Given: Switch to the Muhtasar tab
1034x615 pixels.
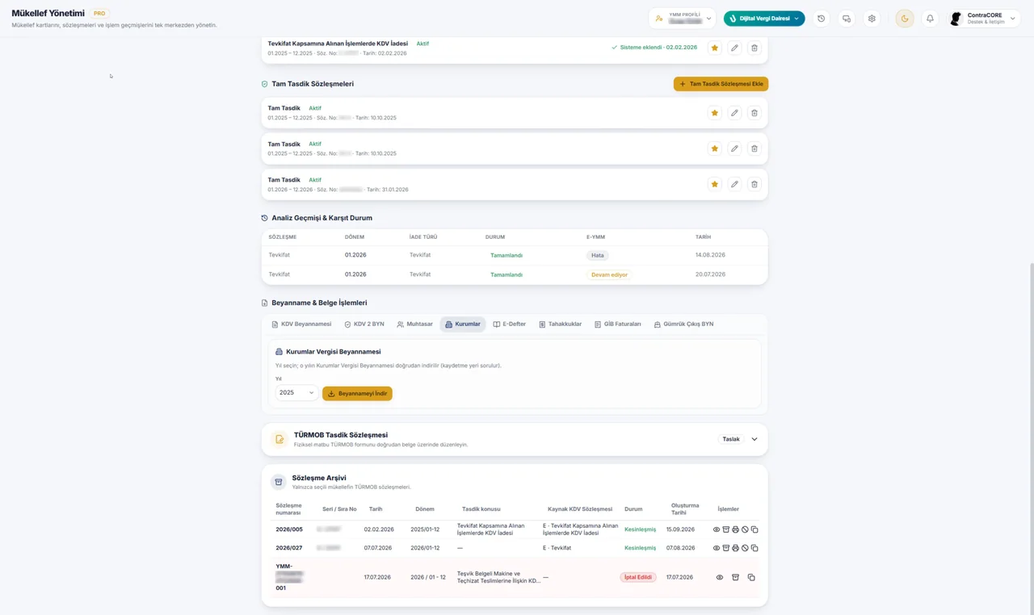Looking at the screenshot, I should click(414, 324).
